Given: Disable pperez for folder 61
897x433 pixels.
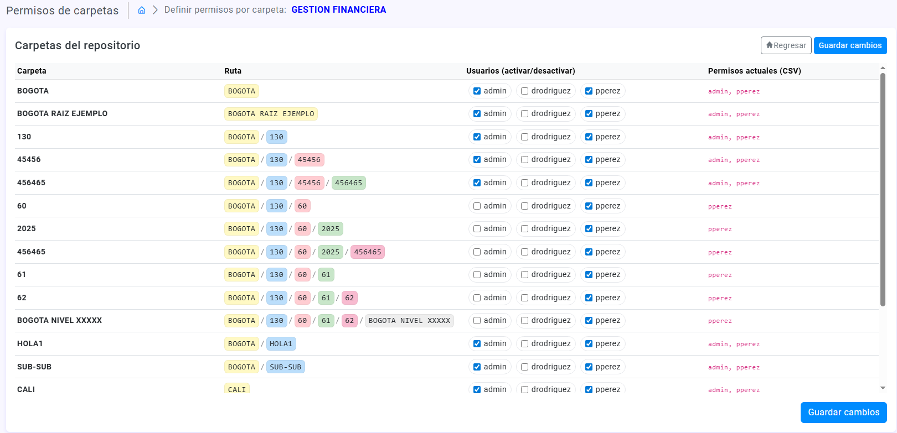Looking at the screenshot, I should tap(589, 275).
